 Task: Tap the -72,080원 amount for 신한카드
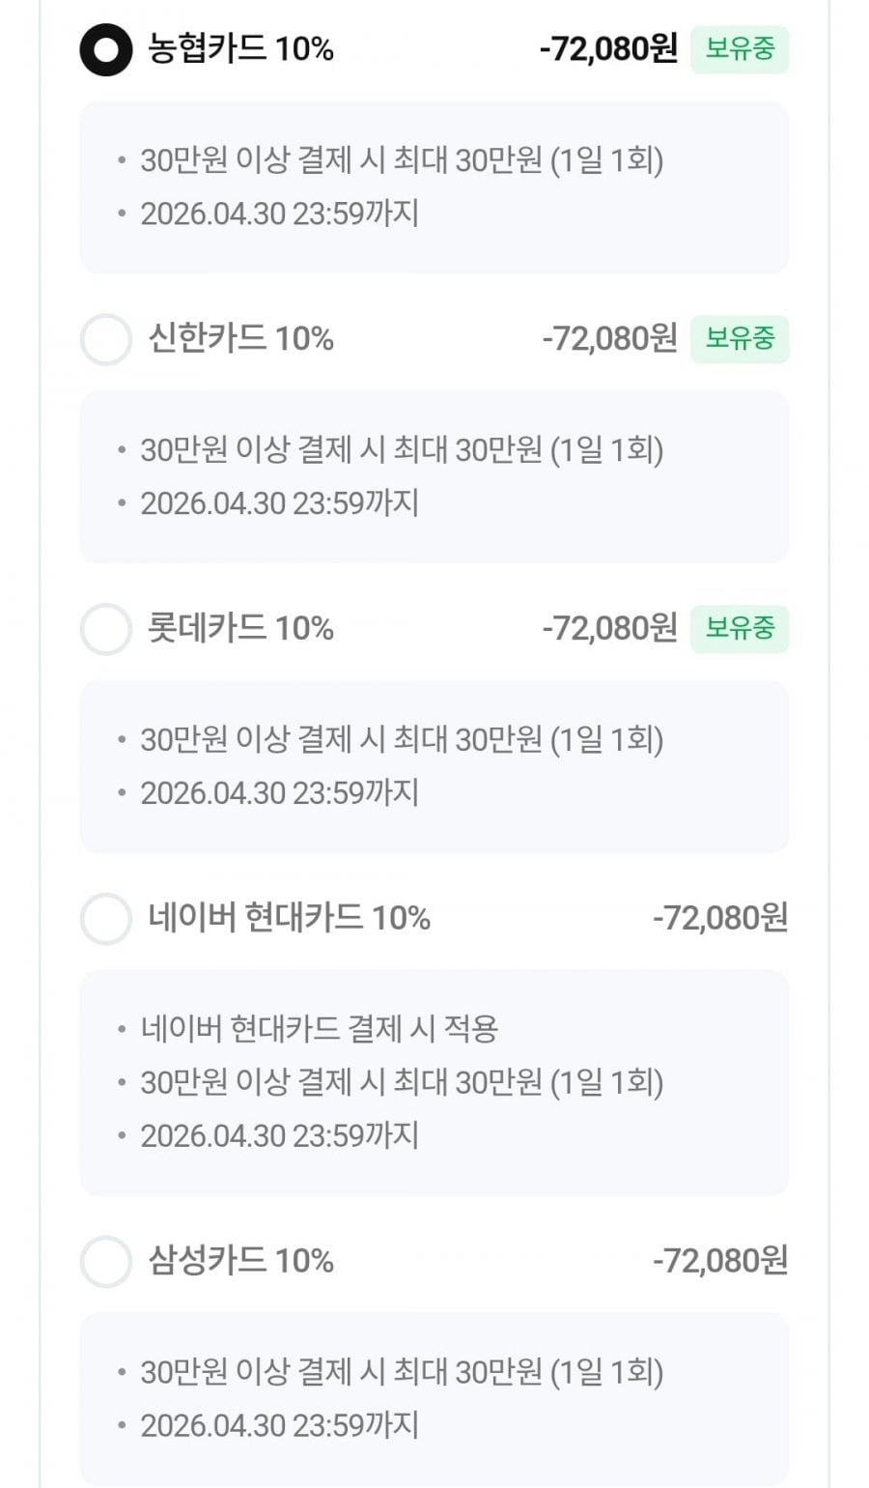609,338
